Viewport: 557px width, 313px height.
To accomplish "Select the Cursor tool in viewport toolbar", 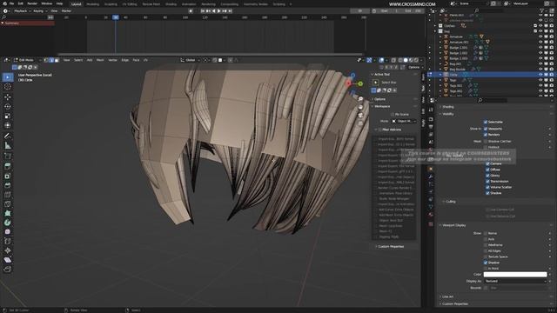I will pos(8,87).
